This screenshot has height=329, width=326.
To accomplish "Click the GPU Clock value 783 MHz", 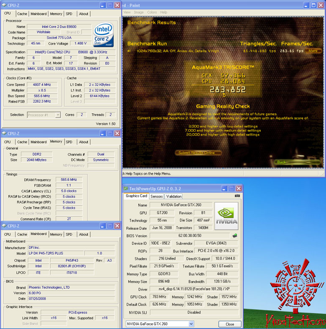I will coord(159,297).
